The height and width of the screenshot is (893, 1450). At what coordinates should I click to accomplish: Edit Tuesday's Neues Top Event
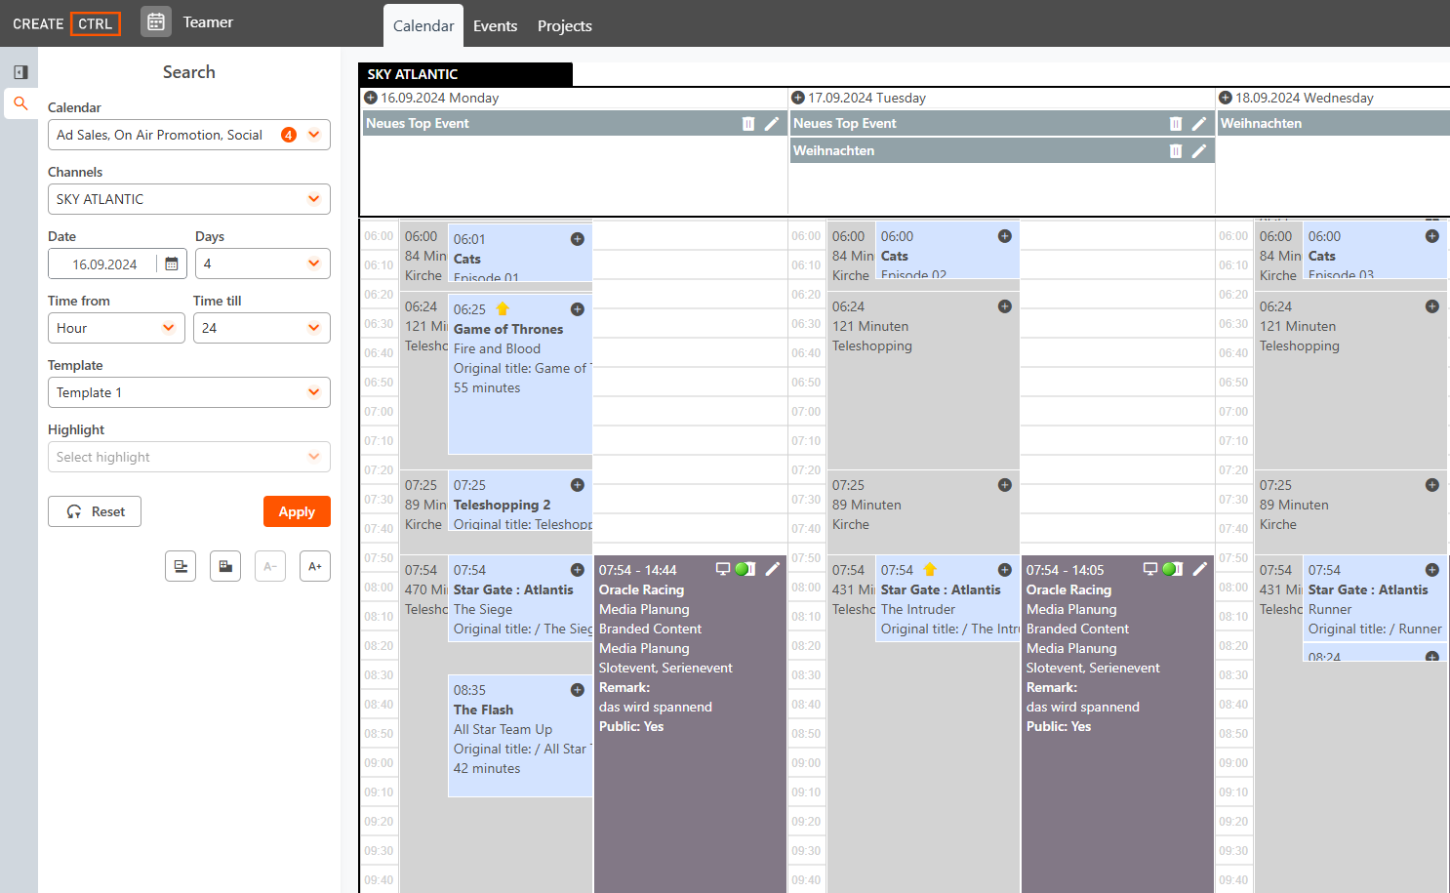(1199, 124)
